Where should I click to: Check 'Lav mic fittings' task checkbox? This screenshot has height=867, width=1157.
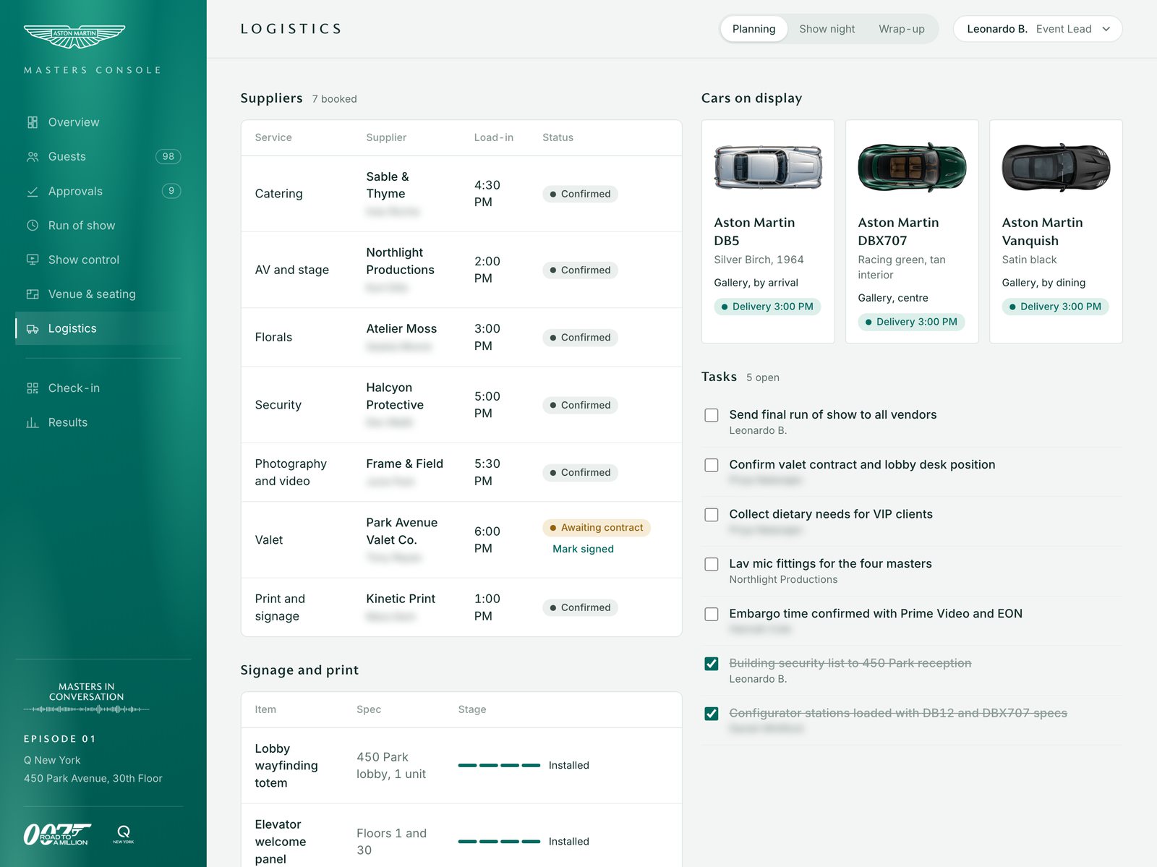click(x=712, y=564)
